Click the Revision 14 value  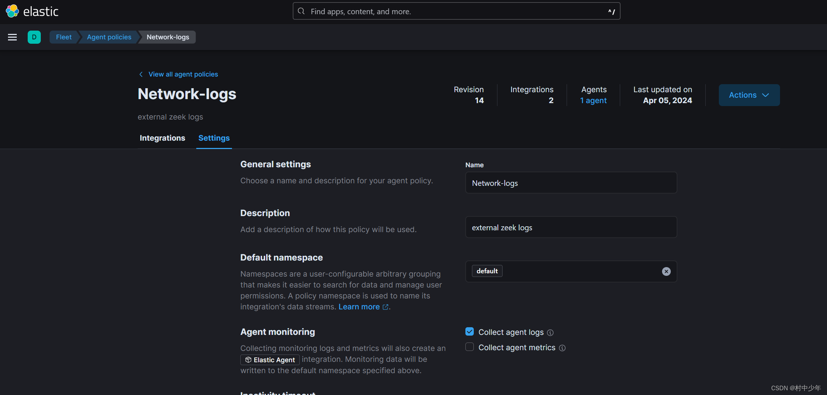(479, 101)
